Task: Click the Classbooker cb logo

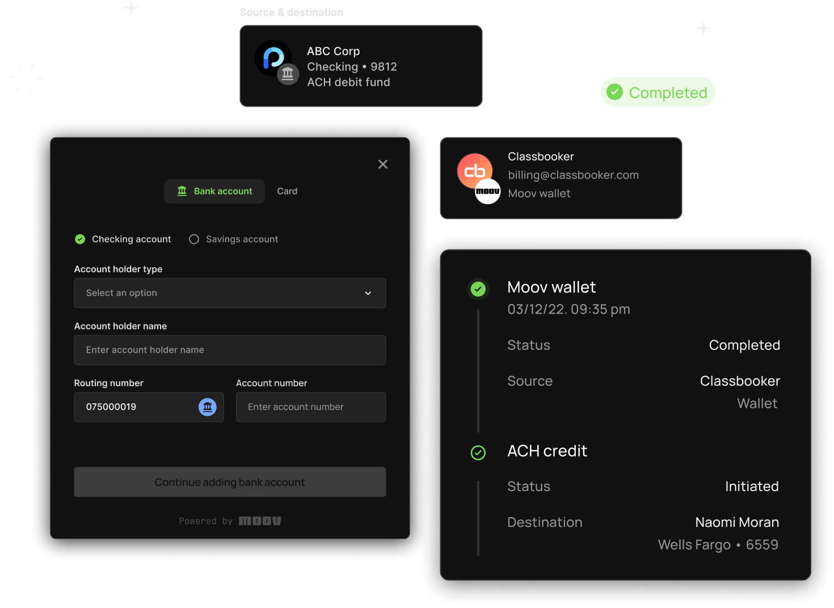Action: (x=475, y=171)
